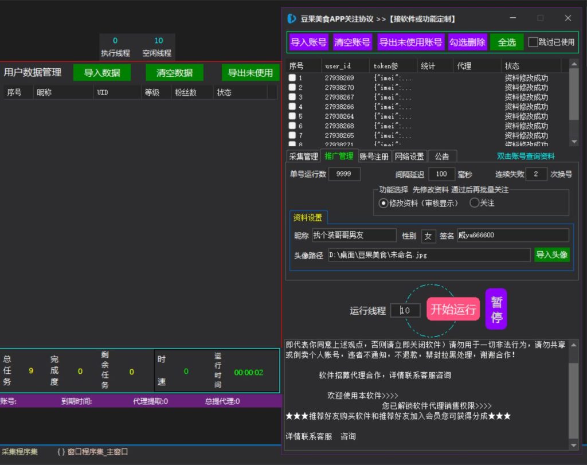Click 勾选删除 button
The image size is (587, 465).
[467, 42]
